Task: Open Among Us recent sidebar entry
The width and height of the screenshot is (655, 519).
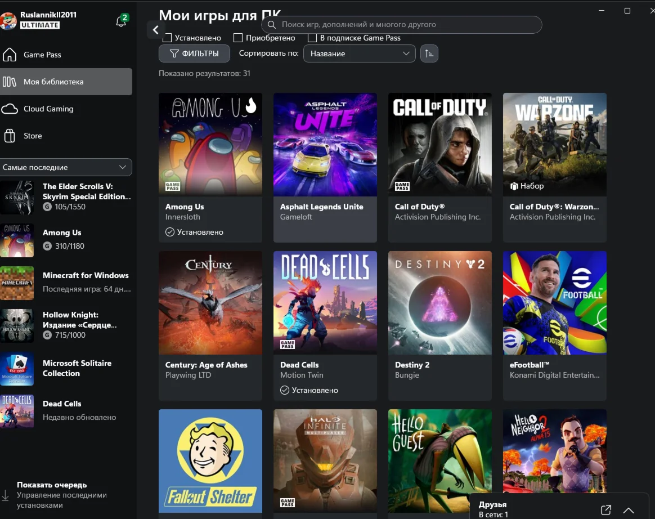Action: 66,239
